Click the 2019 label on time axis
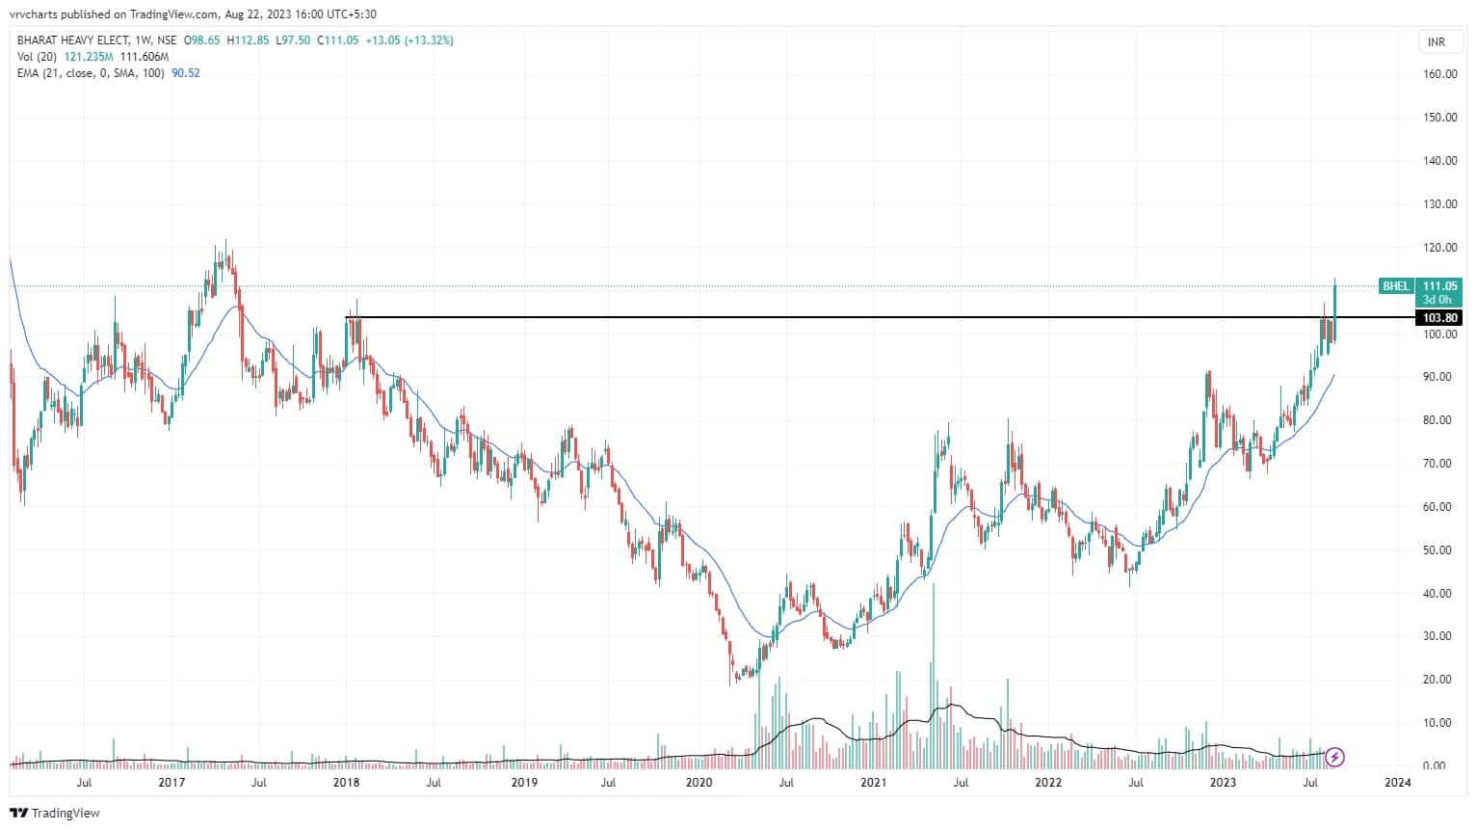The image size is (1477, 830). point(523,783)
